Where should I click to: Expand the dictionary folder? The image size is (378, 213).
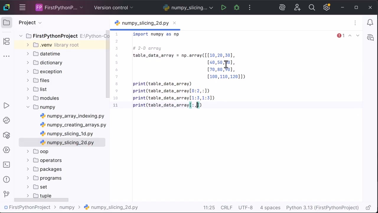click(28, 63)
